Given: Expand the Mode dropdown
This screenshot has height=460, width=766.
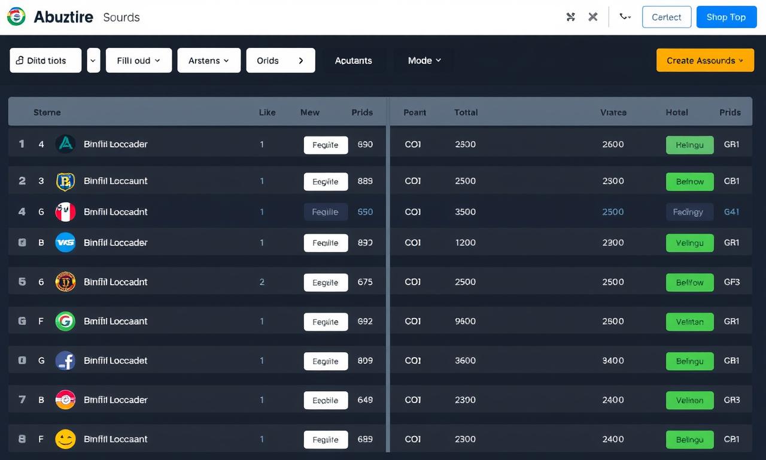Looking at the screenshot, I should coord(424,60).
